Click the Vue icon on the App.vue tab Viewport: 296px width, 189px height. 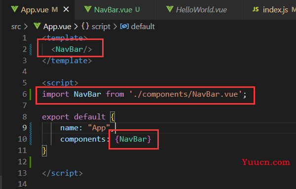(x=14, y=9)
